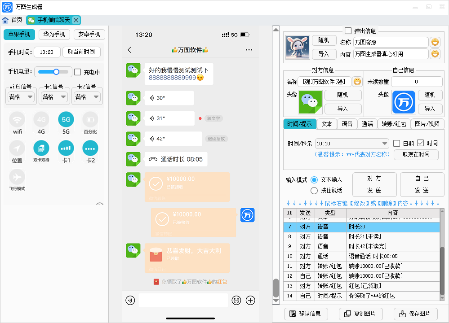Open the wifi信号 dropdown
Image resolution: width=449 pixels, height=323 pixels.
click(21, 97)
